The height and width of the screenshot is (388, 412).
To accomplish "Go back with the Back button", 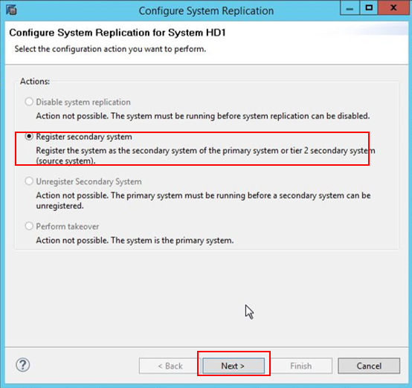I will click(170, 366).
